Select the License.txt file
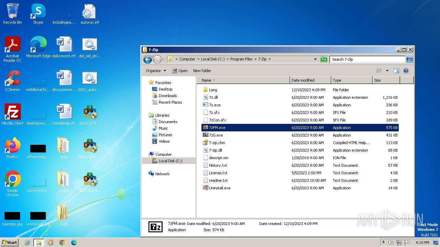Image resolution: width=440 pixels, height=247 pixels. pos(300,173)
